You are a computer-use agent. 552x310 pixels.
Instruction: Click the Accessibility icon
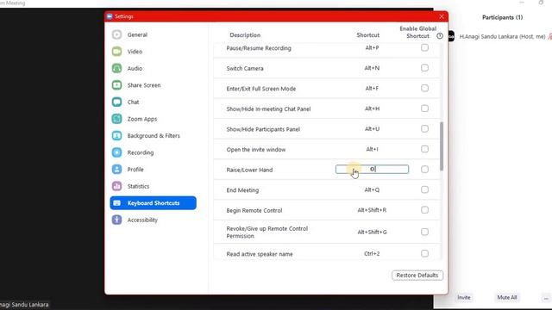tap(117, 220)
